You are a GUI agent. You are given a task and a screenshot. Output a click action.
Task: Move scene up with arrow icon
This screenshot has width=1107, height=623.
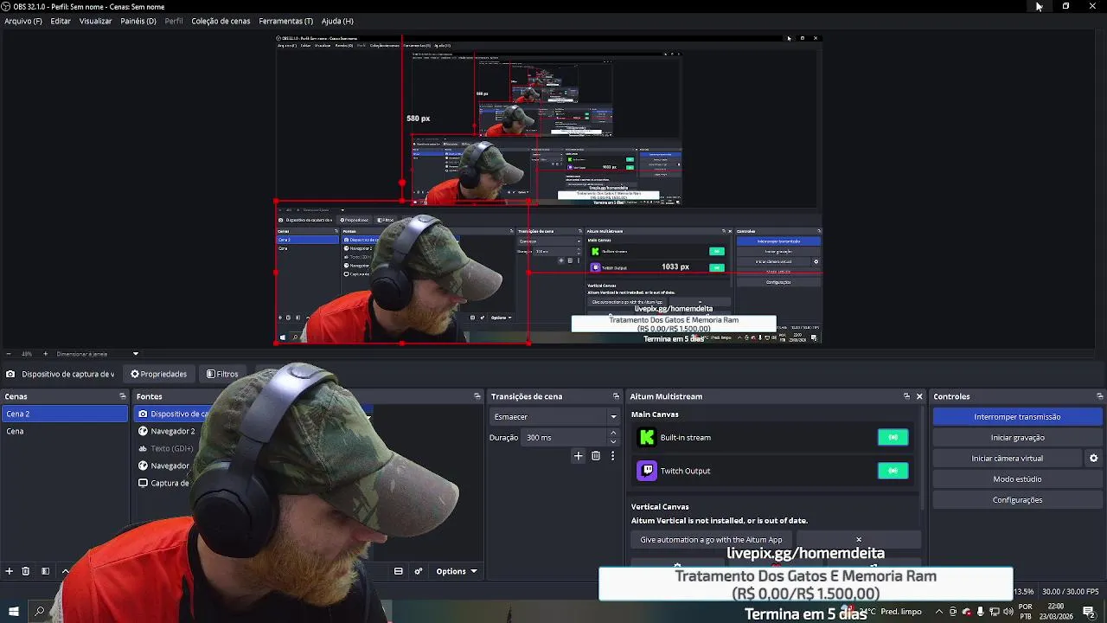pos(65,571)
